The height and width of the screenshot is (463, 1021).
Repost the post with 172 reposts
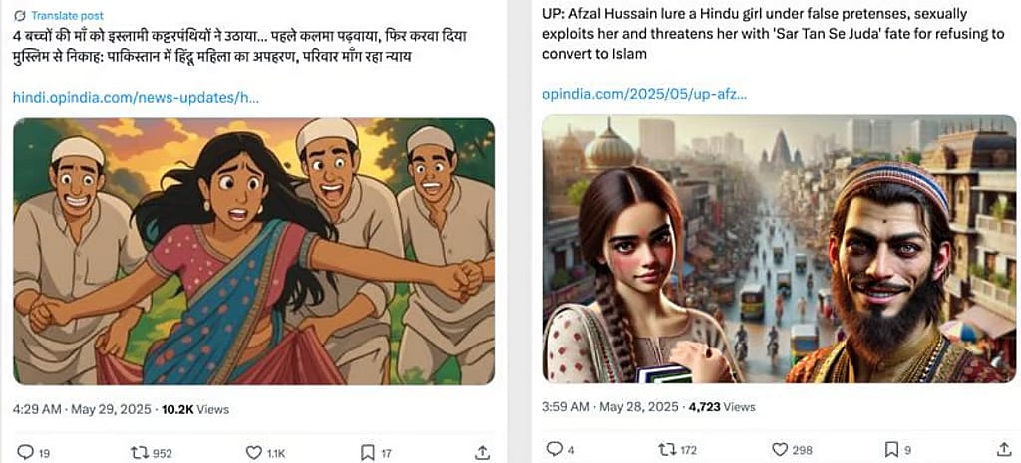pos(667,449)
